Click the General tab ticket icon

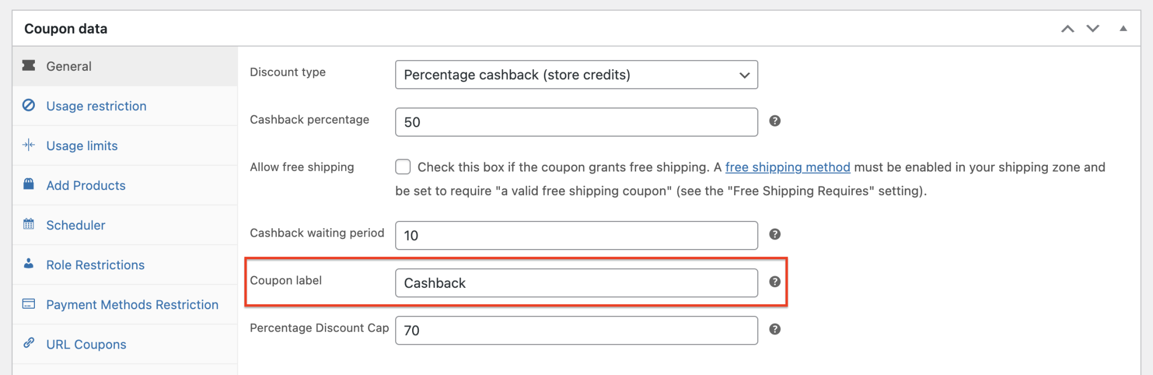(x=29, y=66)
